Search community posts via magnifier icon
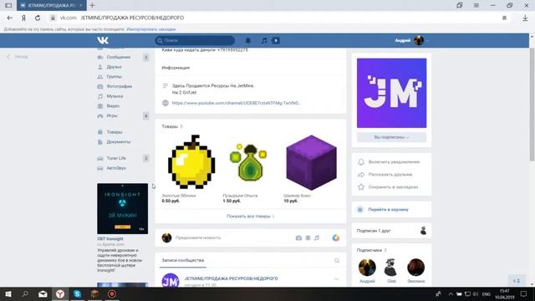Screen dimensions: 535x301 [337, 260]
